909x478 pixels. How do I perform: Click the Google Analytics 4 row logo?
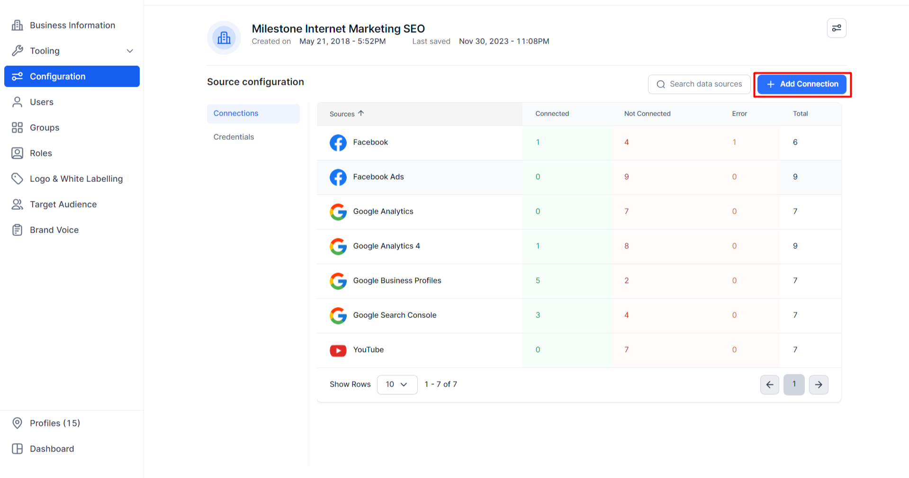point(338,246)
